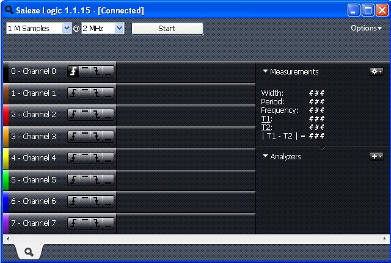Click the T1 marker label

pos(266,119)
